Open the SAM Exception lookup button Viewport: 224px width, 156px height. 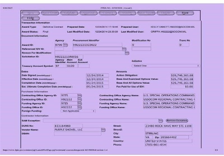tap(160, 120)
